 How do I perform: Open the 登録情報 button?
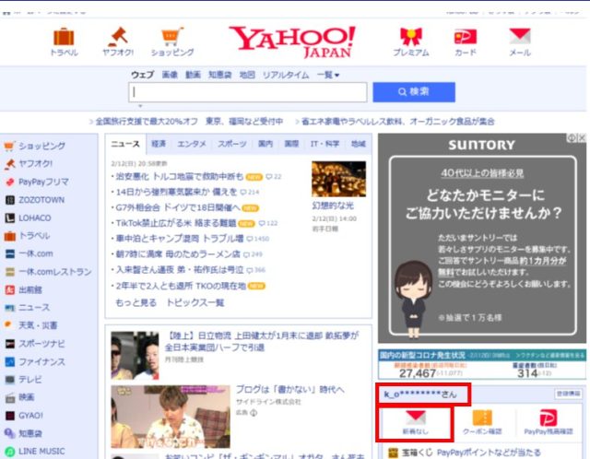tap(568, 394)
